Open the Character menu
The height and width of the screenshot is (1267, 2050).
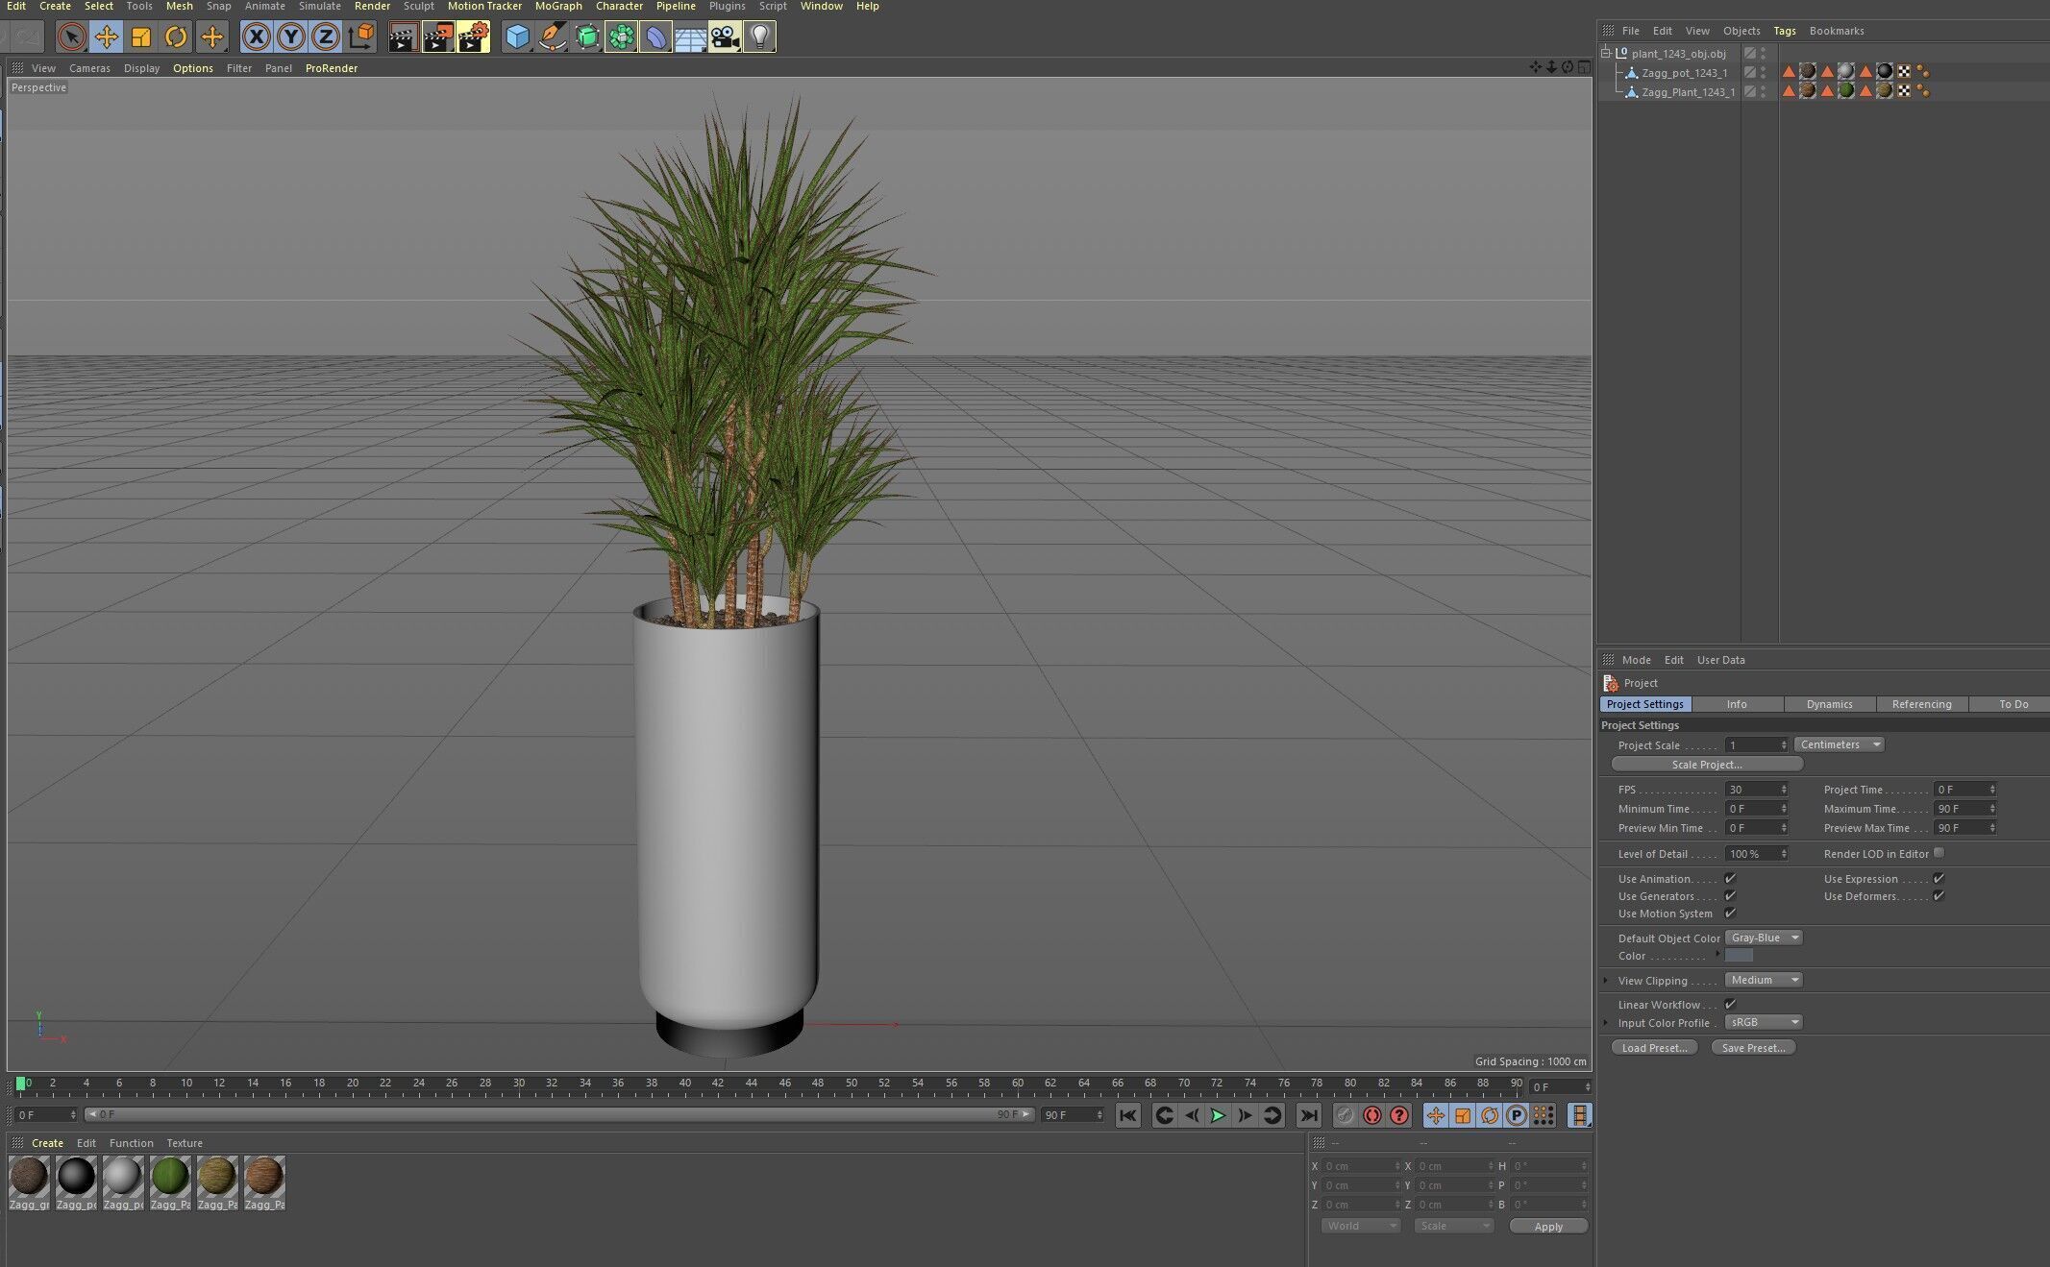point(619,6)
